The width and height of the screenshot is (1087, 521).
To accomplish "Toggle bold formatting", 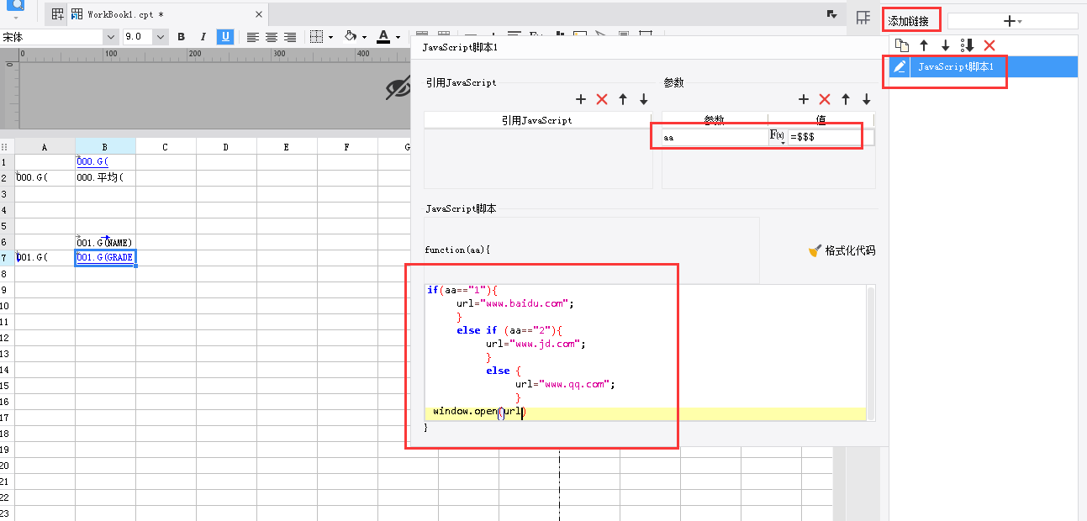I will (x=181, y=37).
